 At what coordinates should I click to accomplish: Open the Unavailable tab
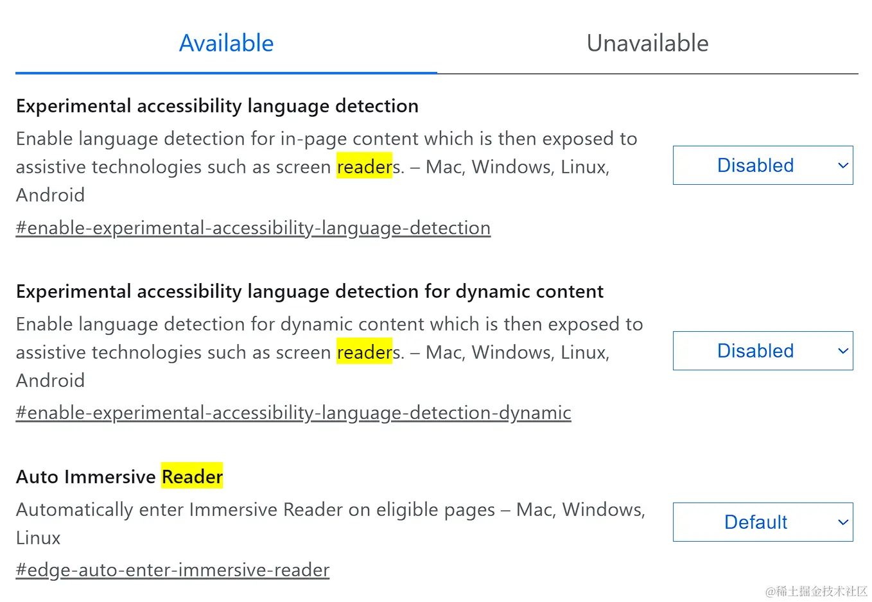(x=647, y=44)
